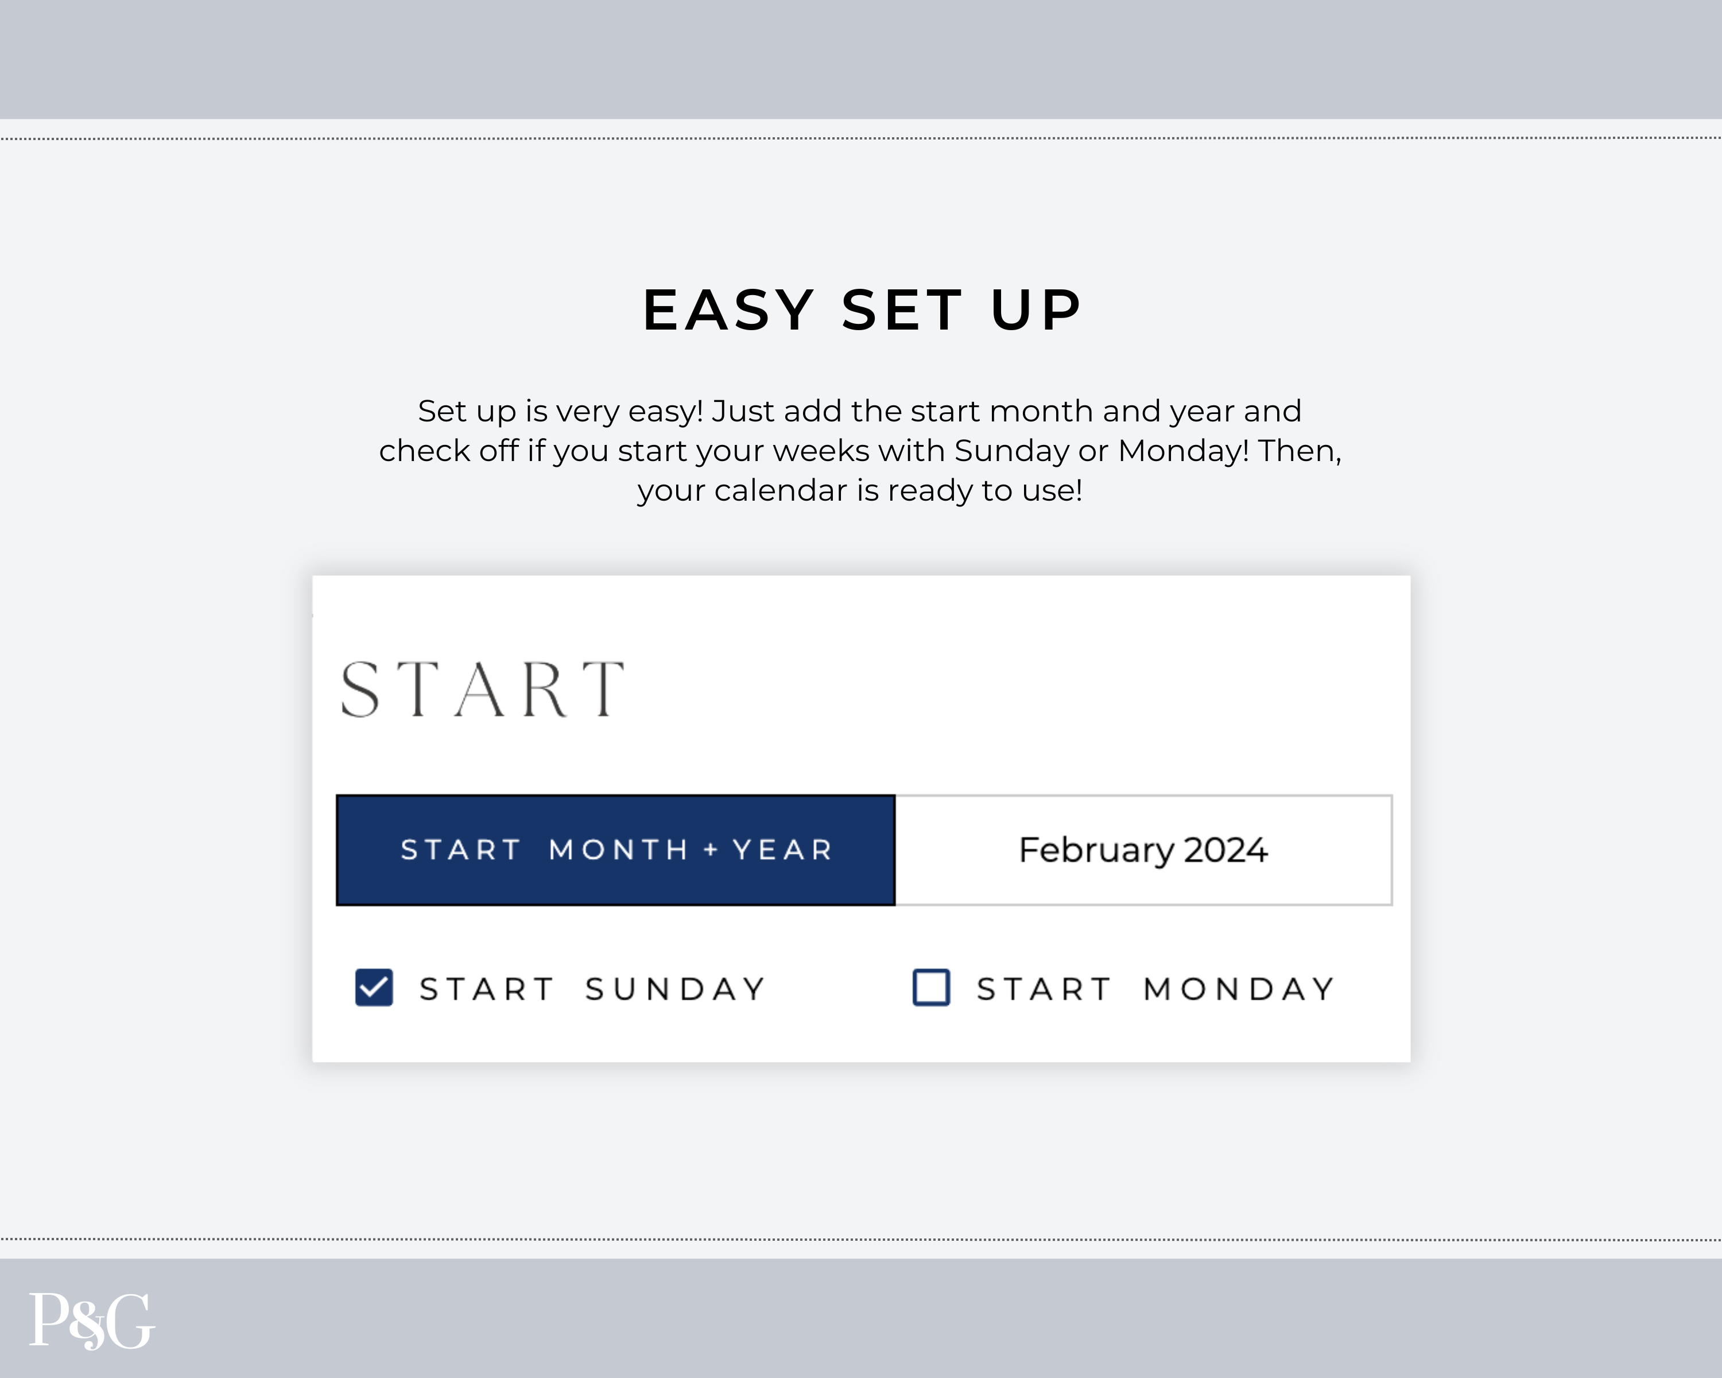Screen dimensions: 1722x1378
Task: Click the Start Sunday label text
Action: (592, 989)
